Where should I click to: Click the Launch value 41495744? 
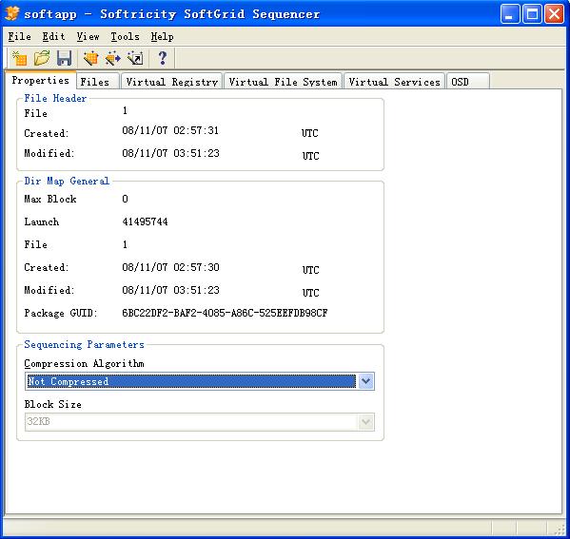tap(145, 221)
